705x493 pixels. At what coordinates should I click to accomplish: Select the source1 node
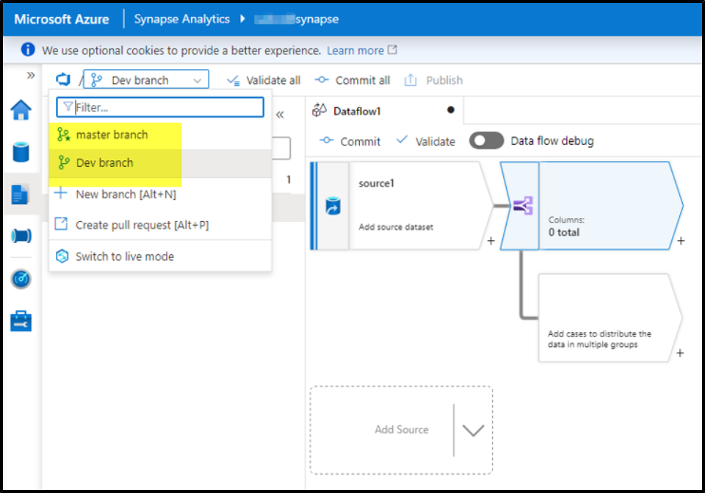coord(402,206)
